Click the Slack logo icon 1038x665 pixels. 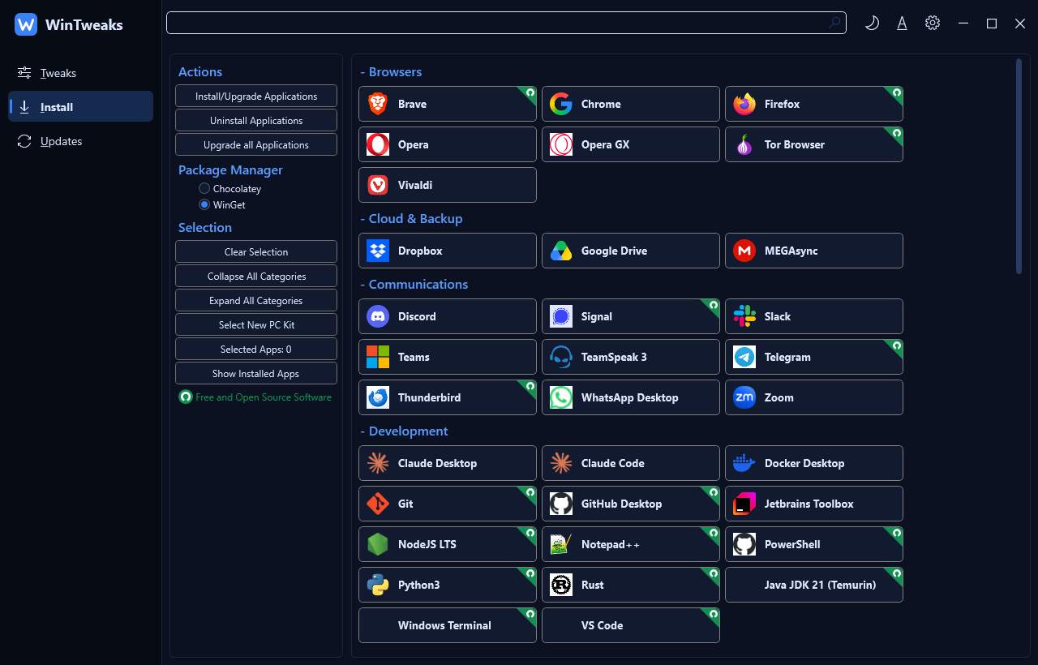(x=744, y=316)
